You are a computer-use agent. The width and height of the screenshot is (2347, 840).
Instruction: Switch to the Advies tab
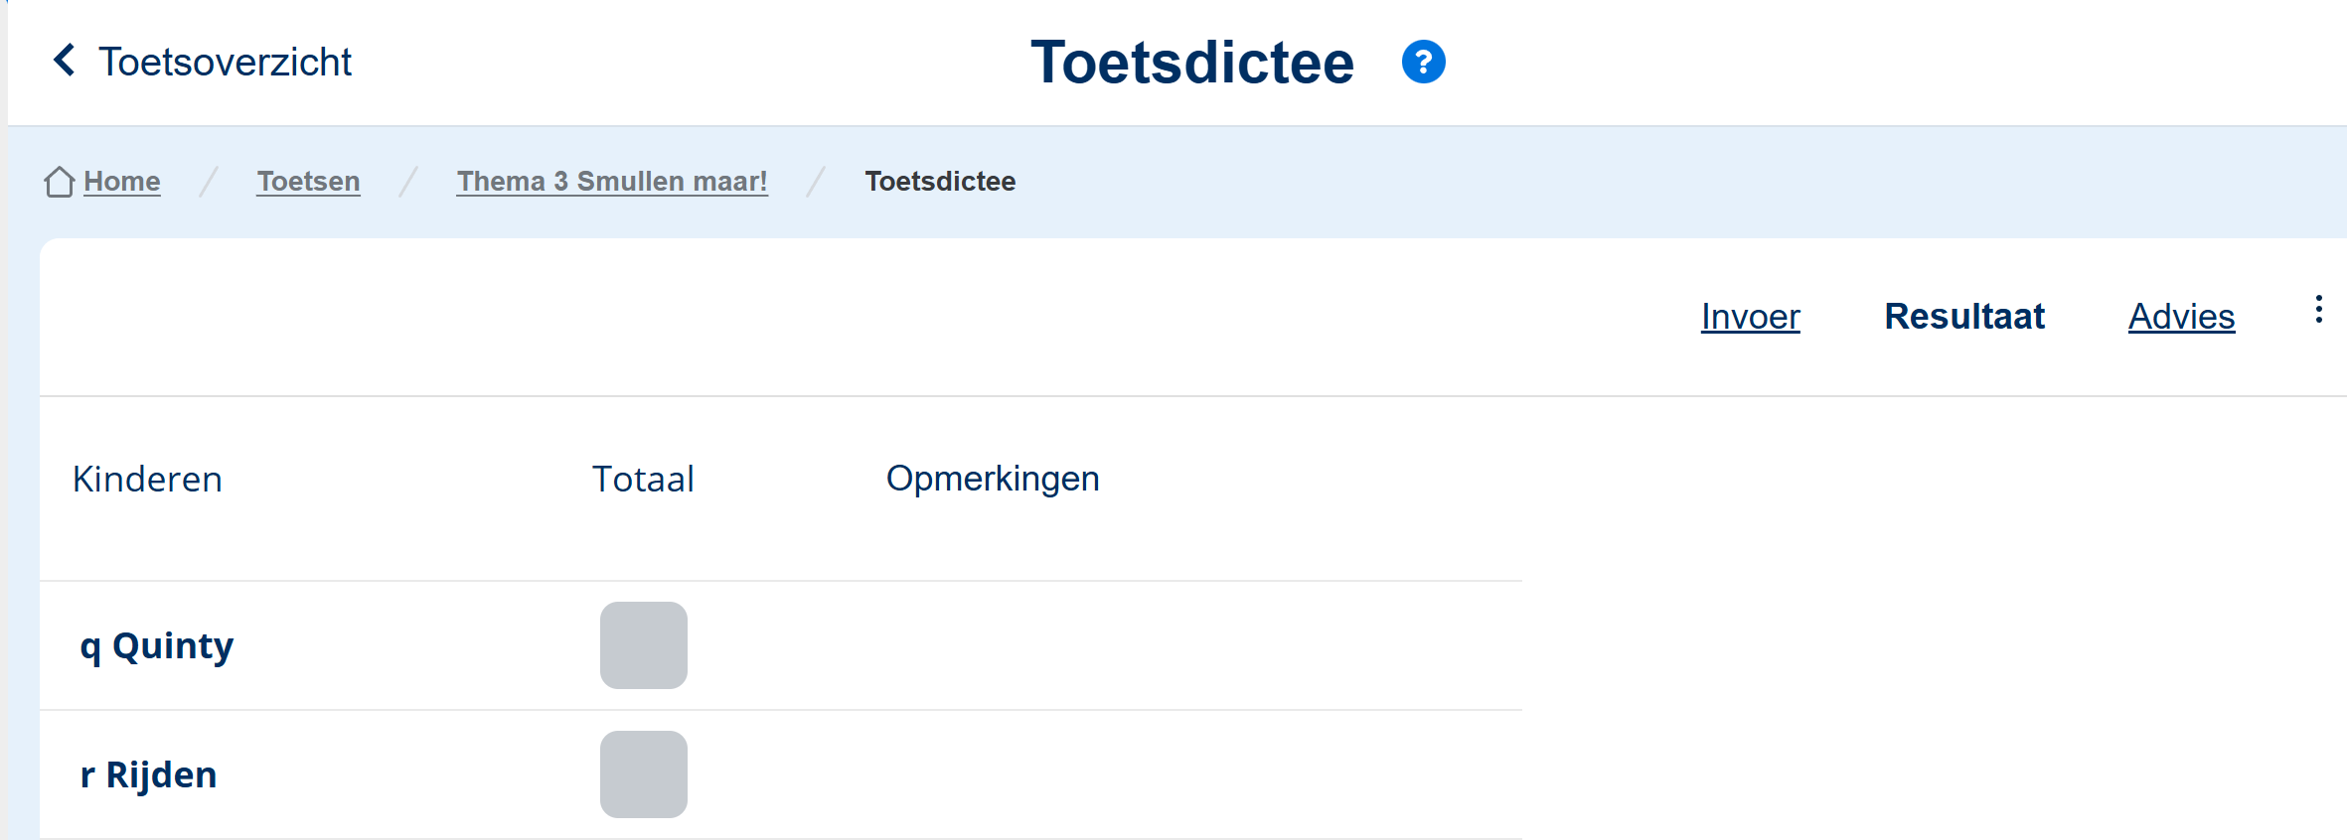[x=2181, y=317]
